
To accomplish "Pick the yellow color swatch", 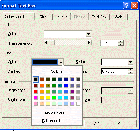I will click(x=48, y=98).
